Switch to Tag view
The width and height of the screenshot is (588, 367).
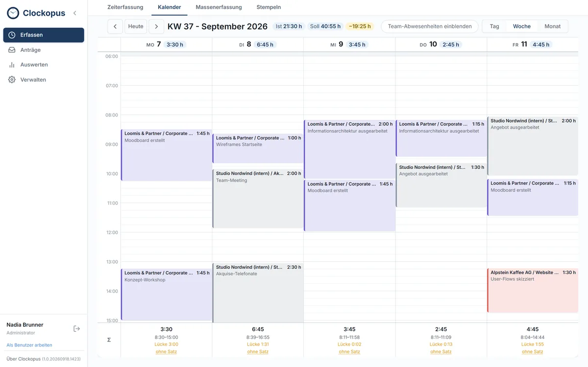point(494,26)
